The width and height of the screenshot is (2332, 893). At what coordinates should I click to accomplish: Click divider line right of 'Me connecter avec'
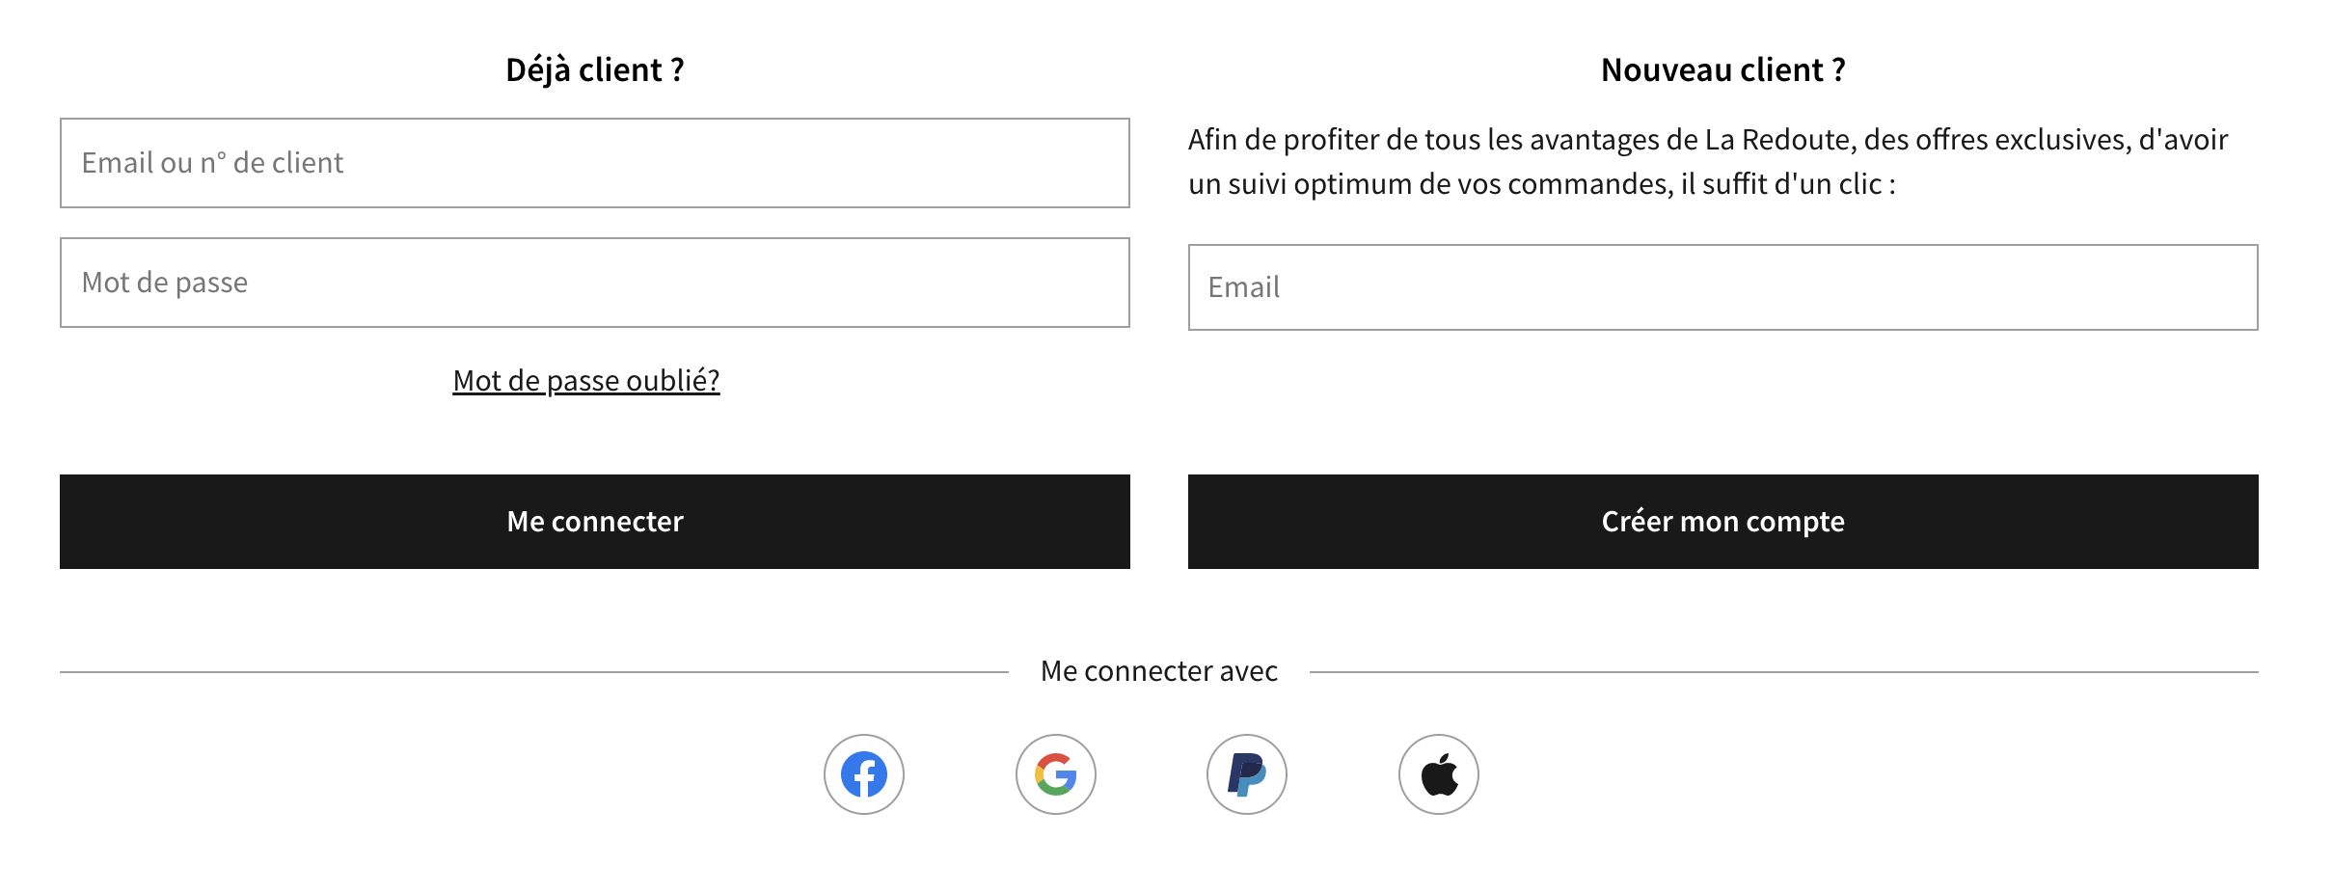[1783, 672]
